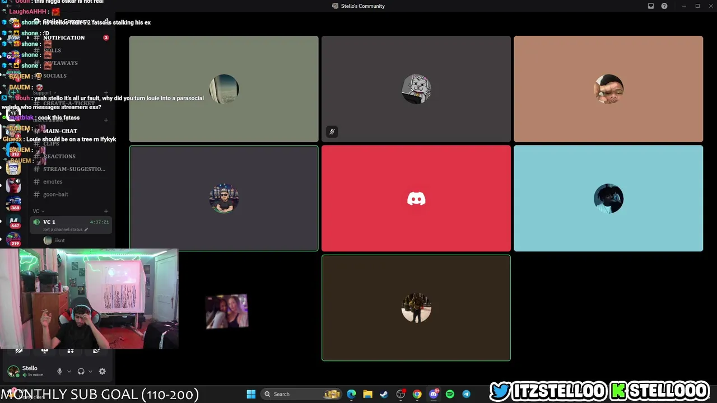Screen dimensions: 717x403
Task: Open Discord user settings gear
Action: pyautogui.click(x=102, y=371)
